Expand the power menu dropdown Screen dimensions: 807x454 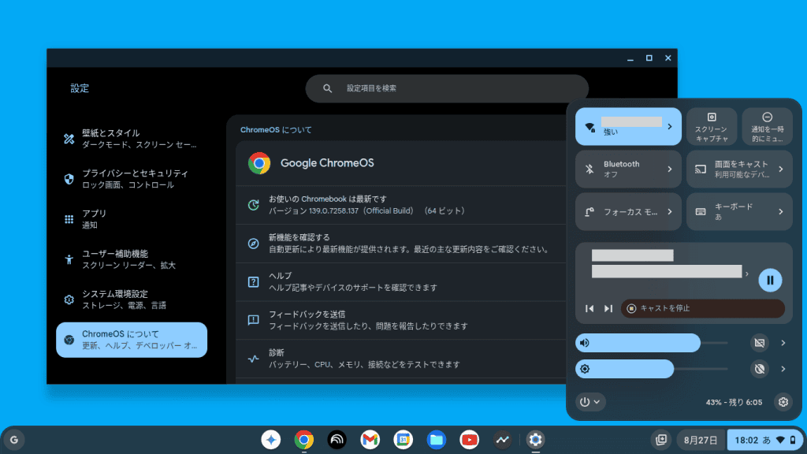(590, 402)
